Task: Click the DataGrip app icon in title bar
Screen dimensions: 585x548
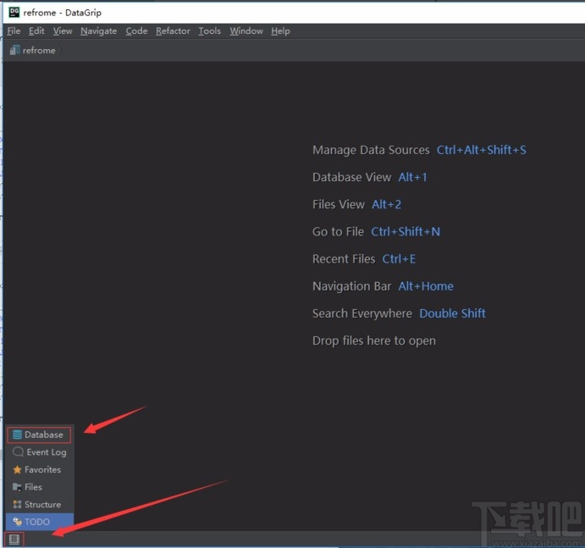Action: [x=14, y=12]
